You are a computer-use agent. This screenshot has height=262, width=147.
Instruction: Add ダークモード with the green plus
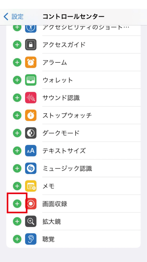click(17, 133)
